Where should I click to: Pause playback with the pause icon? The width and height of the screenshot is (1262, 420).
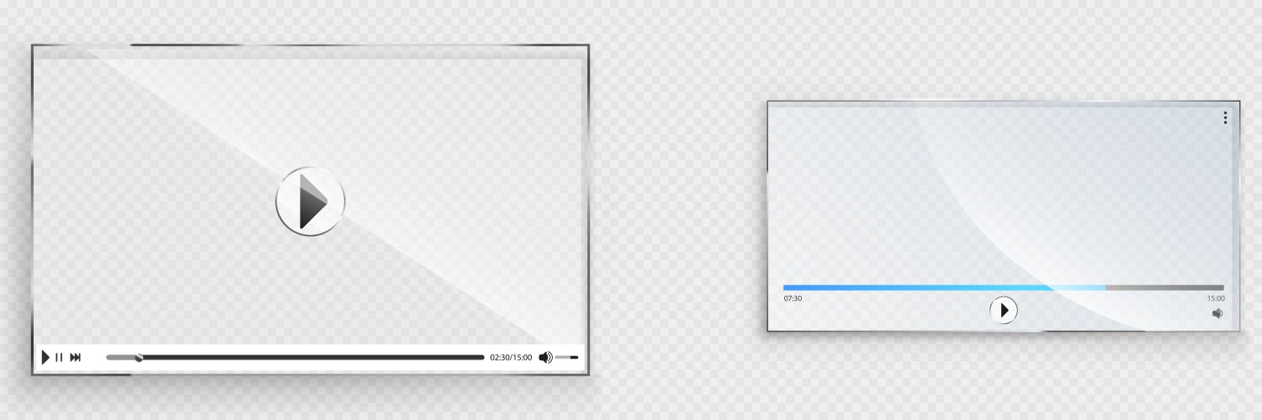click(x=59, y=357)
